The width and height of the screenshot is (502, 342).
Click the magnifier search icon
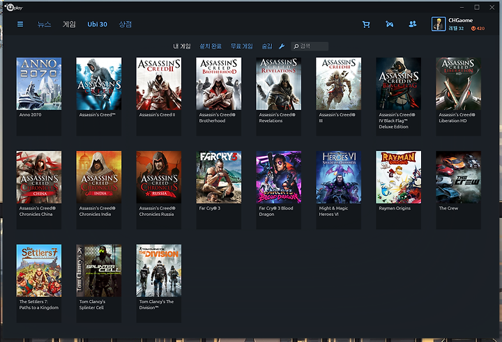coord(296,47)
